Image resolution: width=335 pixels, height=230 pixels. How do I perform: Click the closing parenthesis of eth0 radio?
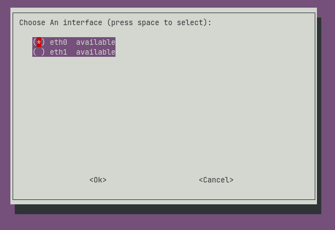[43, 42]
